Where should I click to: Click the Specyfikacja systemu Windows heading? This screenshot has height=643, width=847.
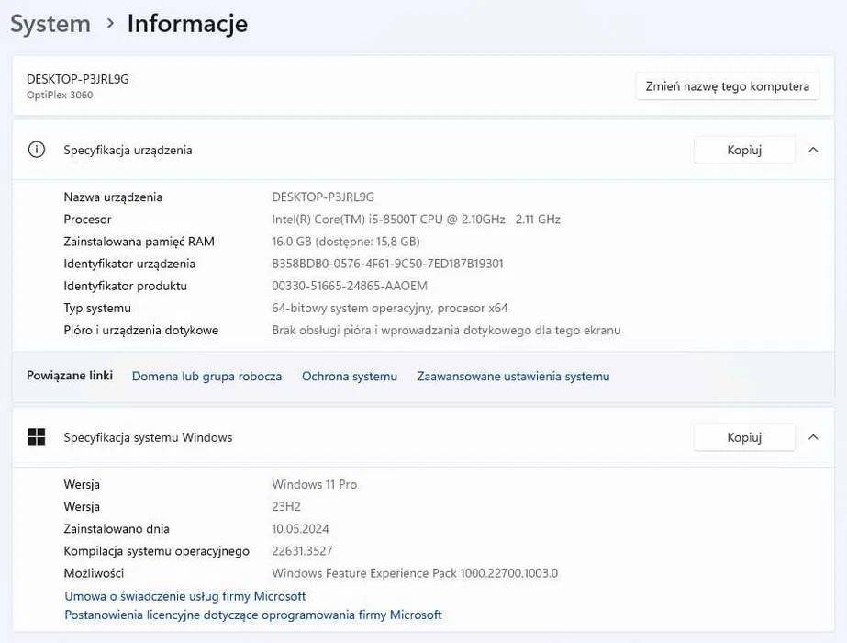click(x=148, y=437)
